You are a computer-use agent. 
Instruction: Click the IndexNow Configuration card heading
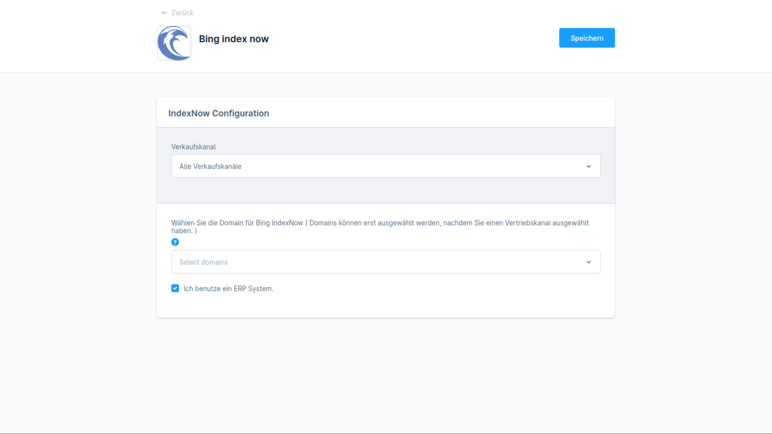pos(218,113)
